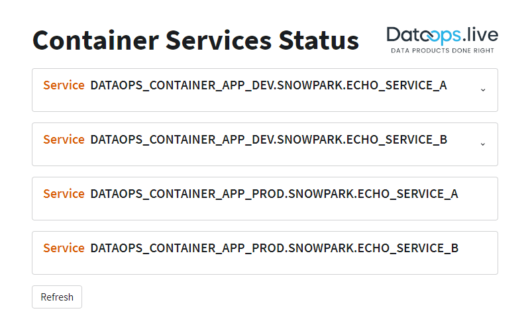Click orange "Service" label for DEV ECHO_SERVICE_B
This screenshot has width=530, height=331.
pos(64,140)
